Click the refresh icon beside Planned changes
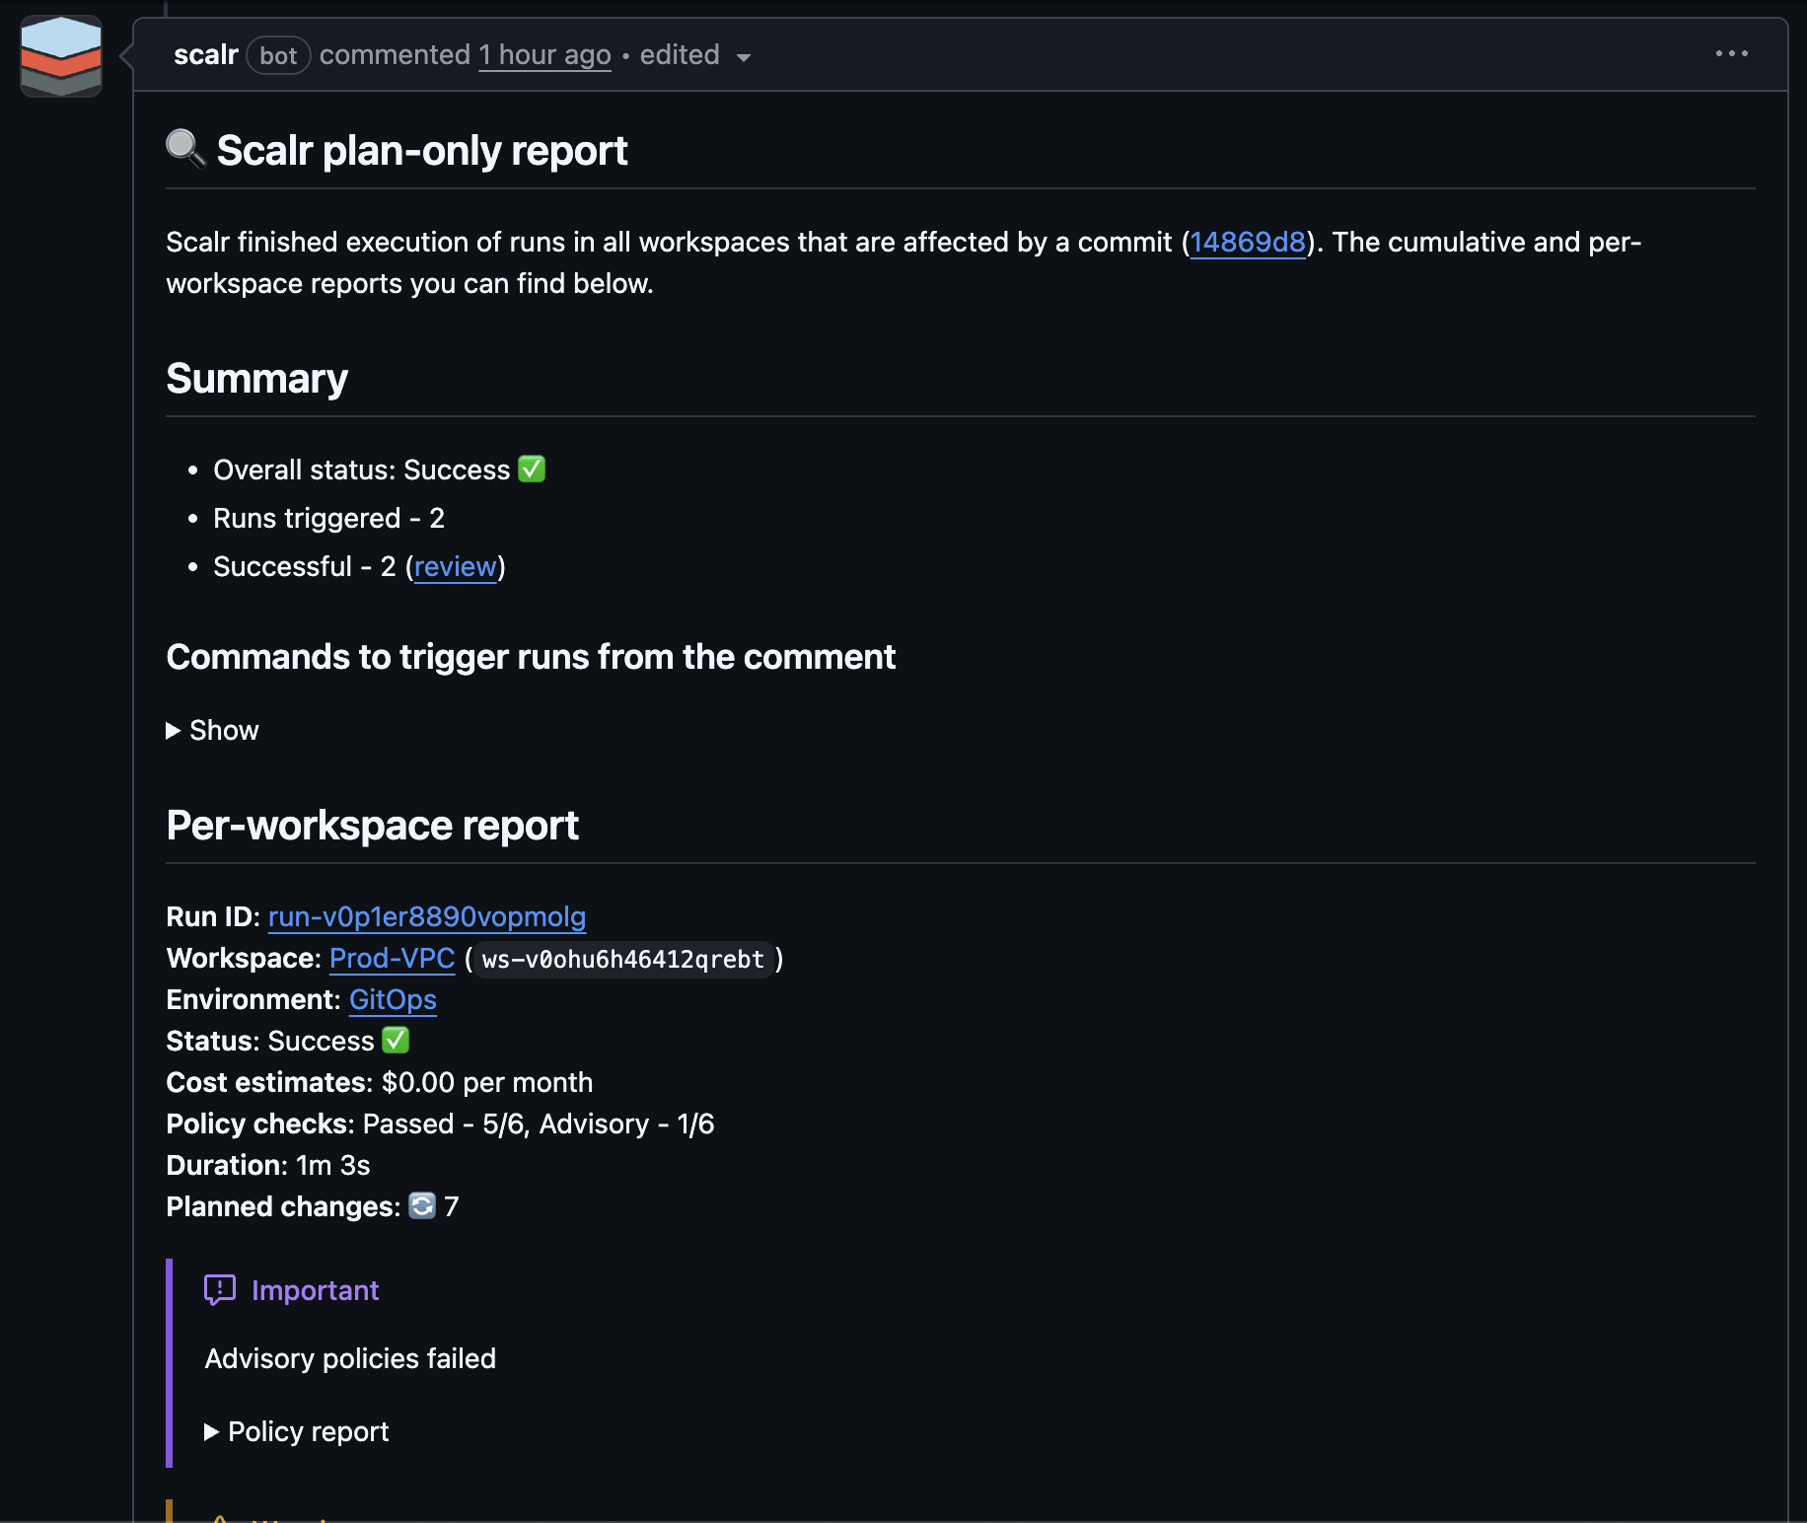 (422, 1205)
